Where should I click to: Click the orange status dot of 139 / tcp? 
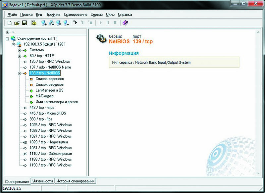pos(25,73)
